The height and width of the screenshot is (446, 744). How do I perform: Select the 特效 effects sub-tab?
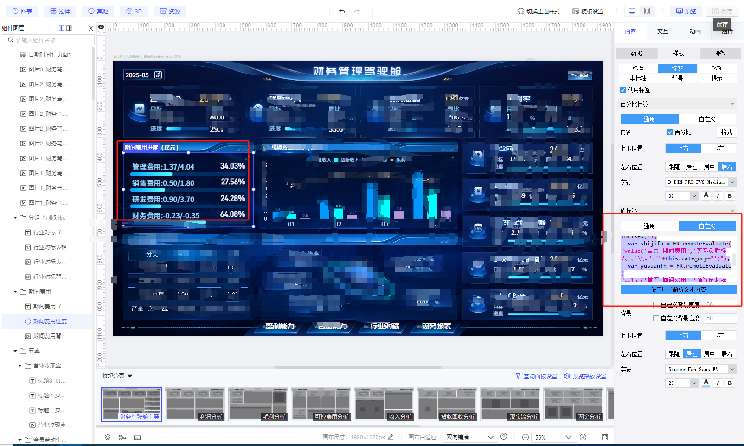coord(720,53)
